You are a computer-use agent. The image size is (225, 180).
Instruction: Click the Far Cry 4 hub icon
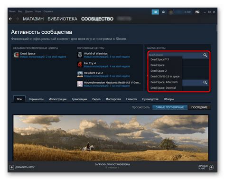pyautogui.click(x=80, y=65)
